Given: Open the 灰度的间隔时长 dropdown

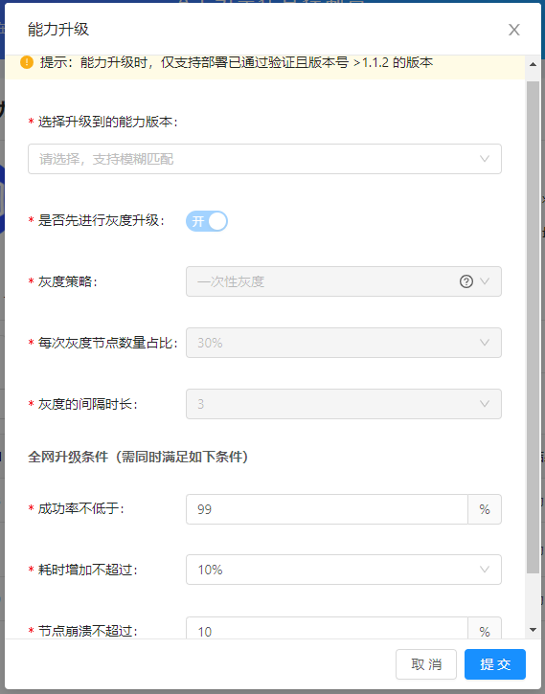Looking at the screenshot, I should tap(344, 404).
